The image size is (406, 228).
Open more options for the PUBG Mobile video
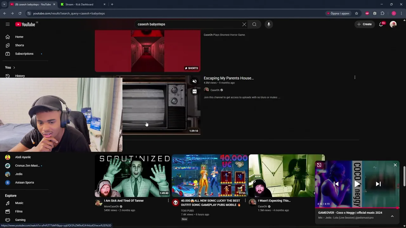pyautogui.click(x=245, y=200)
